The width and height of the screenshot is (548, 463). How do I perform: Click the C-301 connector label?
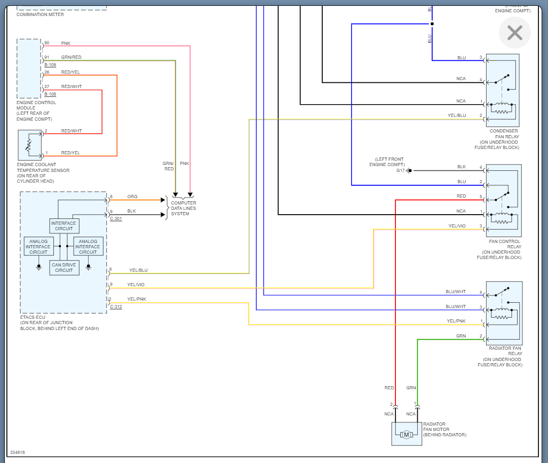116,219
